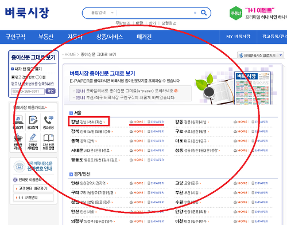The height and width of the screenshot is (225, 287).
Task: Open E-PAPER for the 강남 row
Action: [x=156, y=122]
